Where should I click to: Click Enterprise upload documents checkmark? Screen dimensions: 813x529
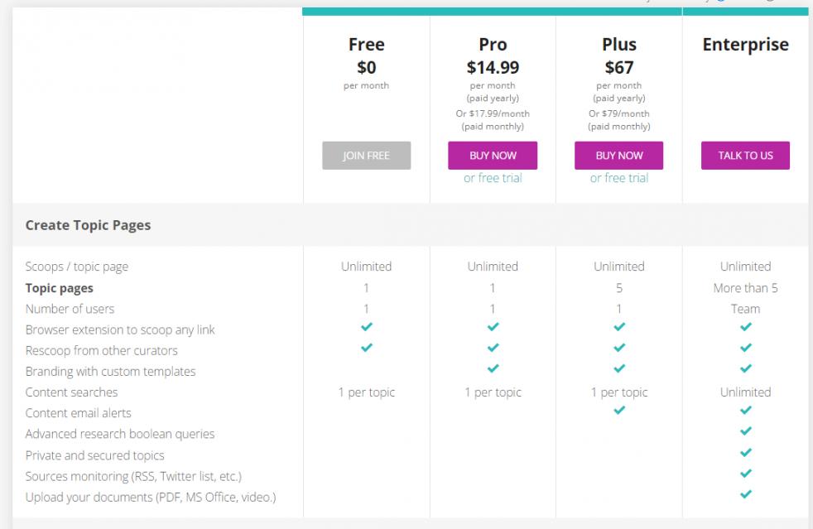[745, 494]
